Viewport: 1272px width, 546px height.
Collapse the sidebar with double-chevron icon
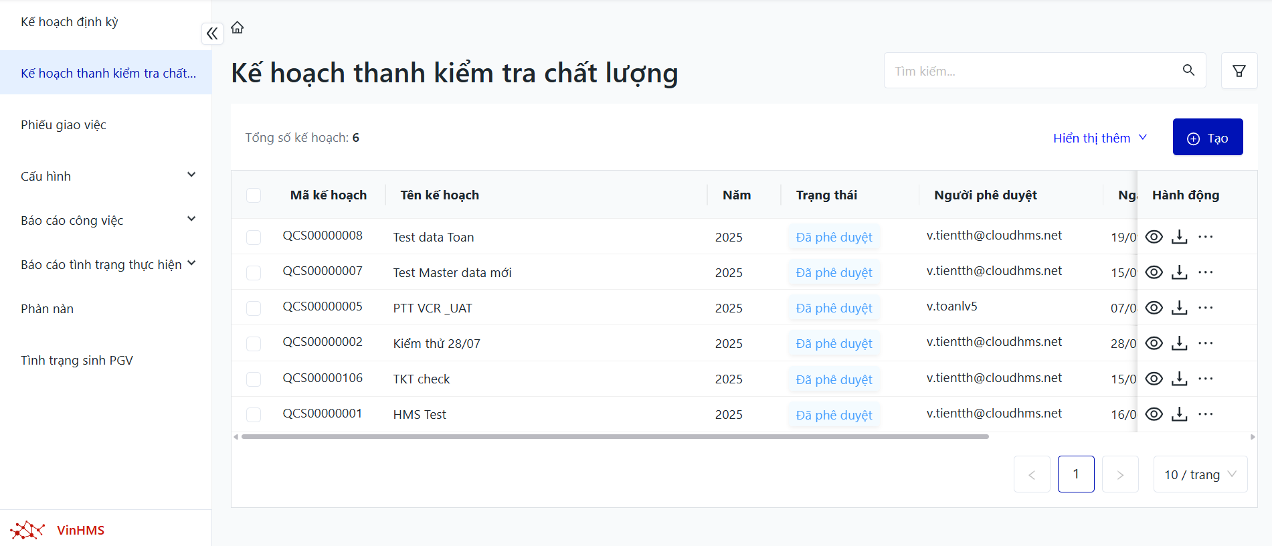point(212,33)
